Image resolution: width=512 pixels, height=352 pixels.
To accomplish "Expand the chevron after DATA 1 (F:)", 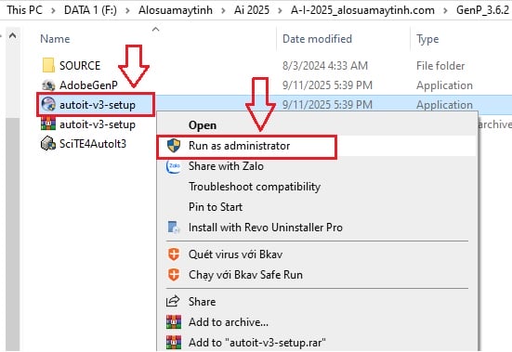I will 127,10.
